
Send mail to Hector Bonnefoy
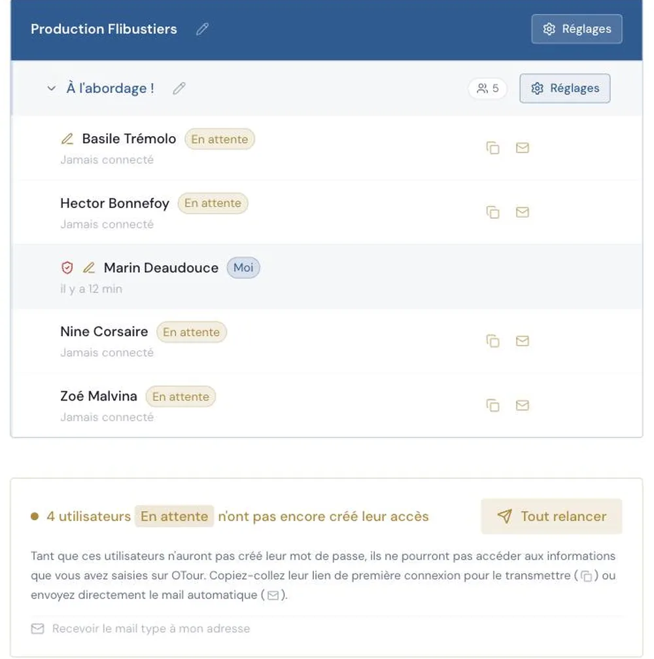point(522,212)
